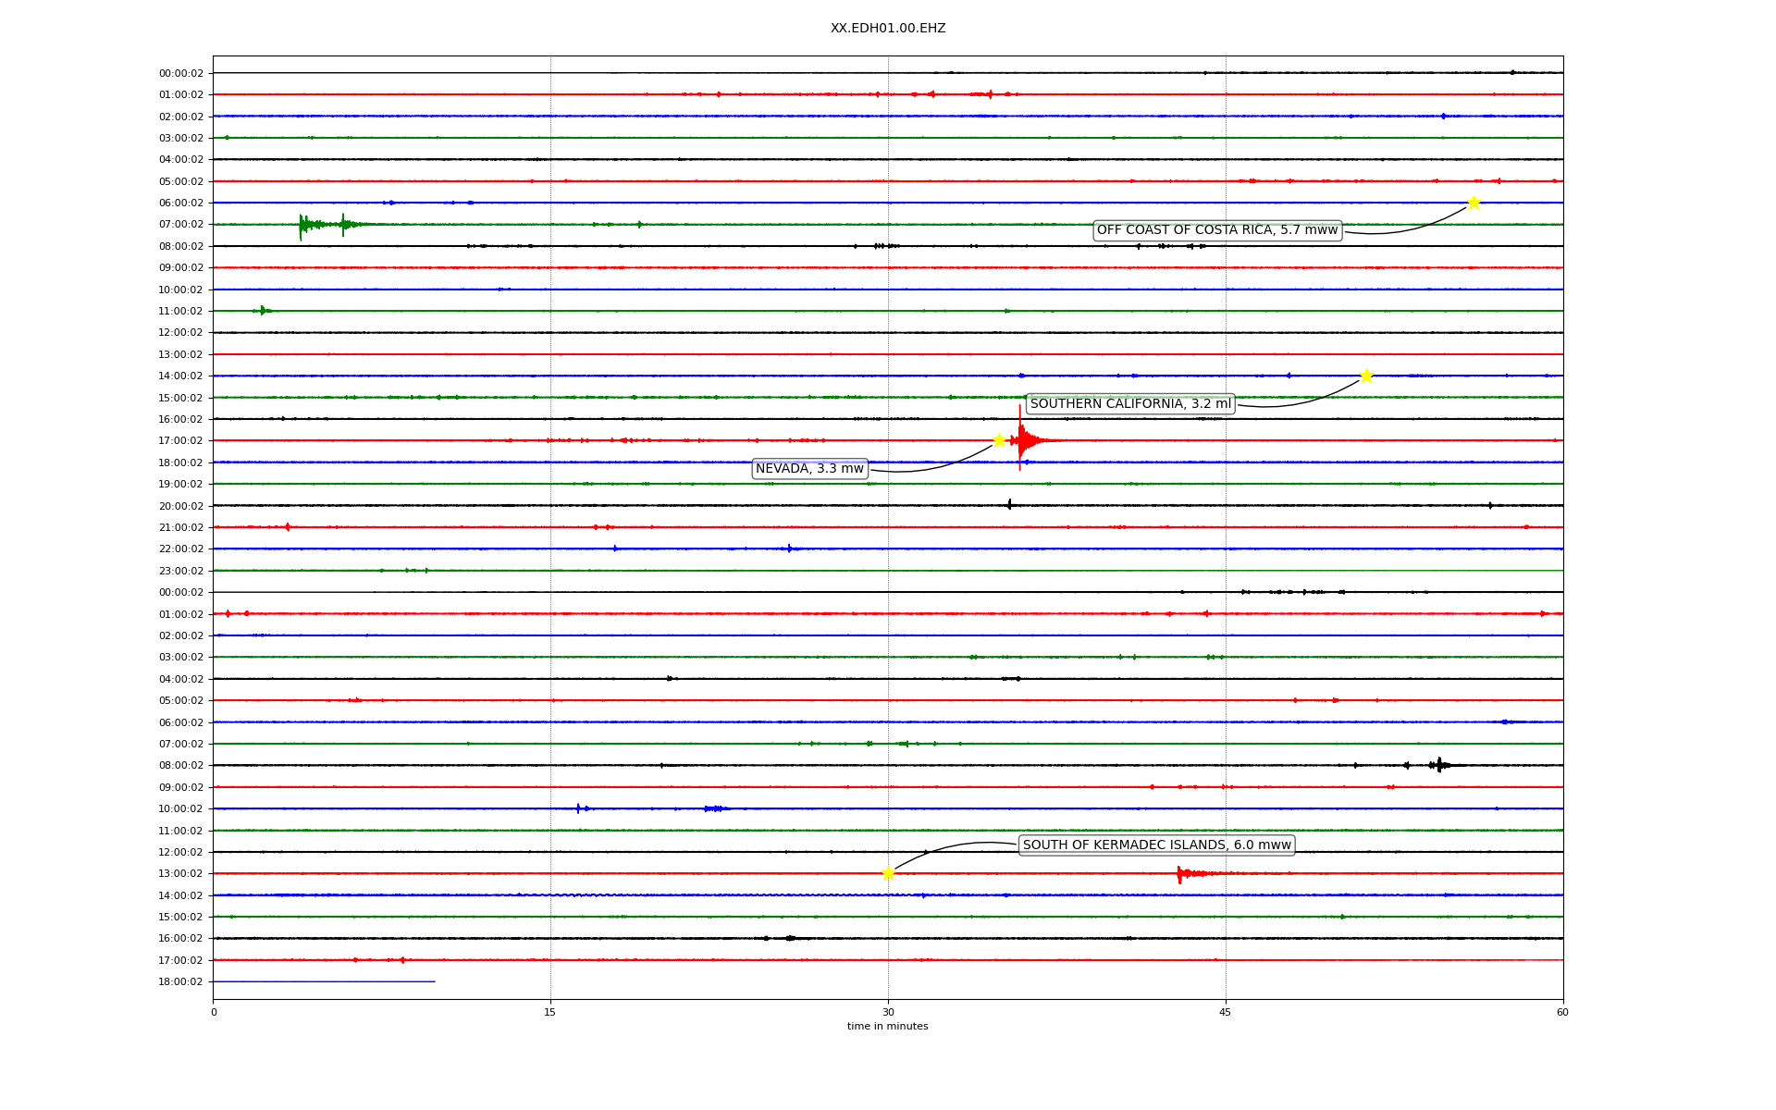1776x1110 pixels.
Task: Click the 'time in minutes' axis label
Action: (888, 1027)
